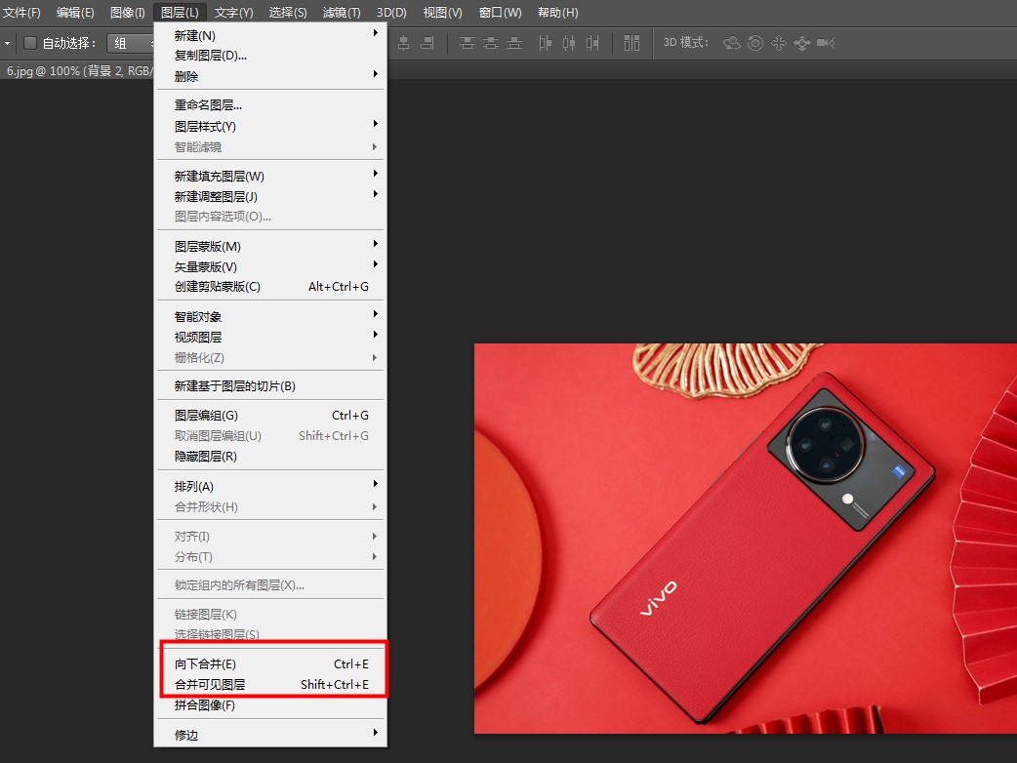This screenshot has width=1017, height=763.
Task: Click distribute right edges icon
Action: 592,43
